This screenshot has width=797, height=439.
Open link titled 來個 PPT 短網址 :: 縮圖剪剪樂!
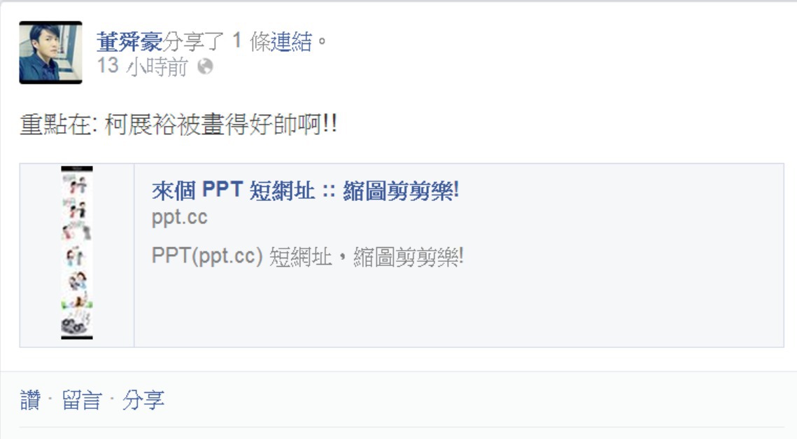coord(306,190)
